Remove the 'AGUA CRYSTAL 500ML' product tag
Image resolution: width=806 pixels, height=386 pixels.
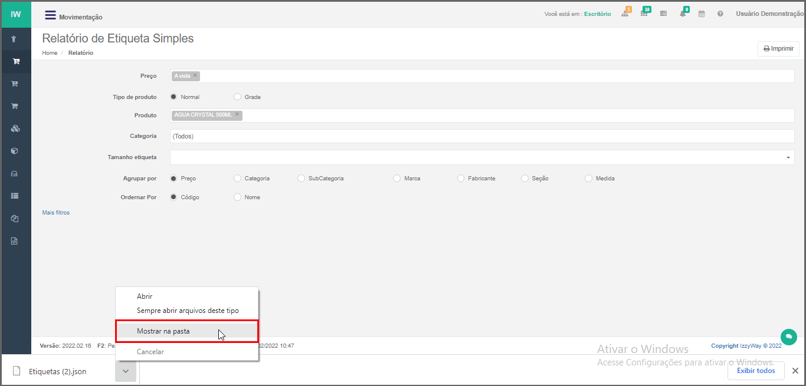(x=237, y=114)
